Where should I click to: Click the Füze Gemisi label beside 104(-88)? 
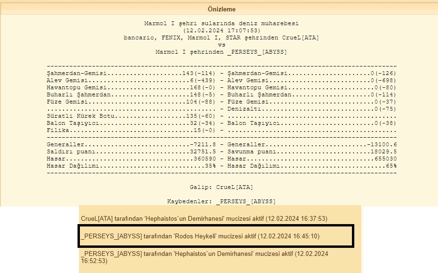[67, 102]
